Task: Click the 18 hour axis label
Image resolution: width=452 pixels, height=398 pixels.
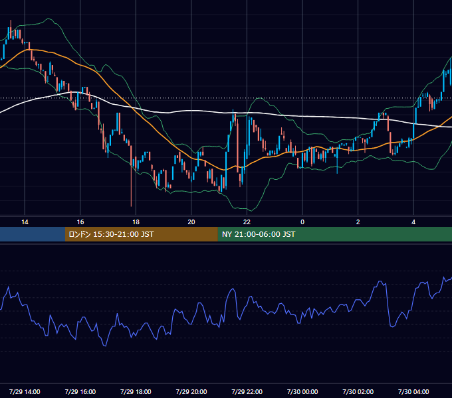Action: (x=136, y=222)
